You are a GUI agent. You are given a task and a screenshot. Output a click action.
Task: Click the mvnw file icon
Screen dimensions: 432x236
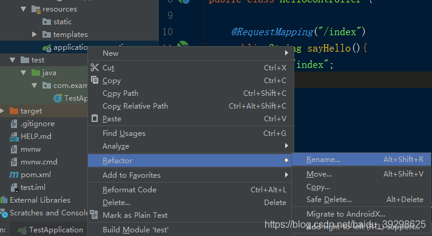[x=14, y=149]
